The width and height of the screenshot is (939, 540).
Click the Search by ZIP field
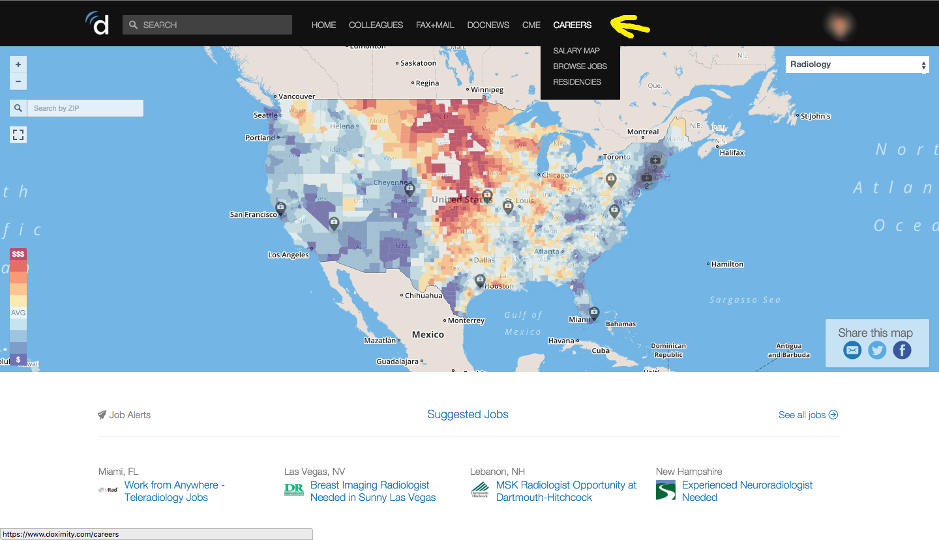coord(85,108)
